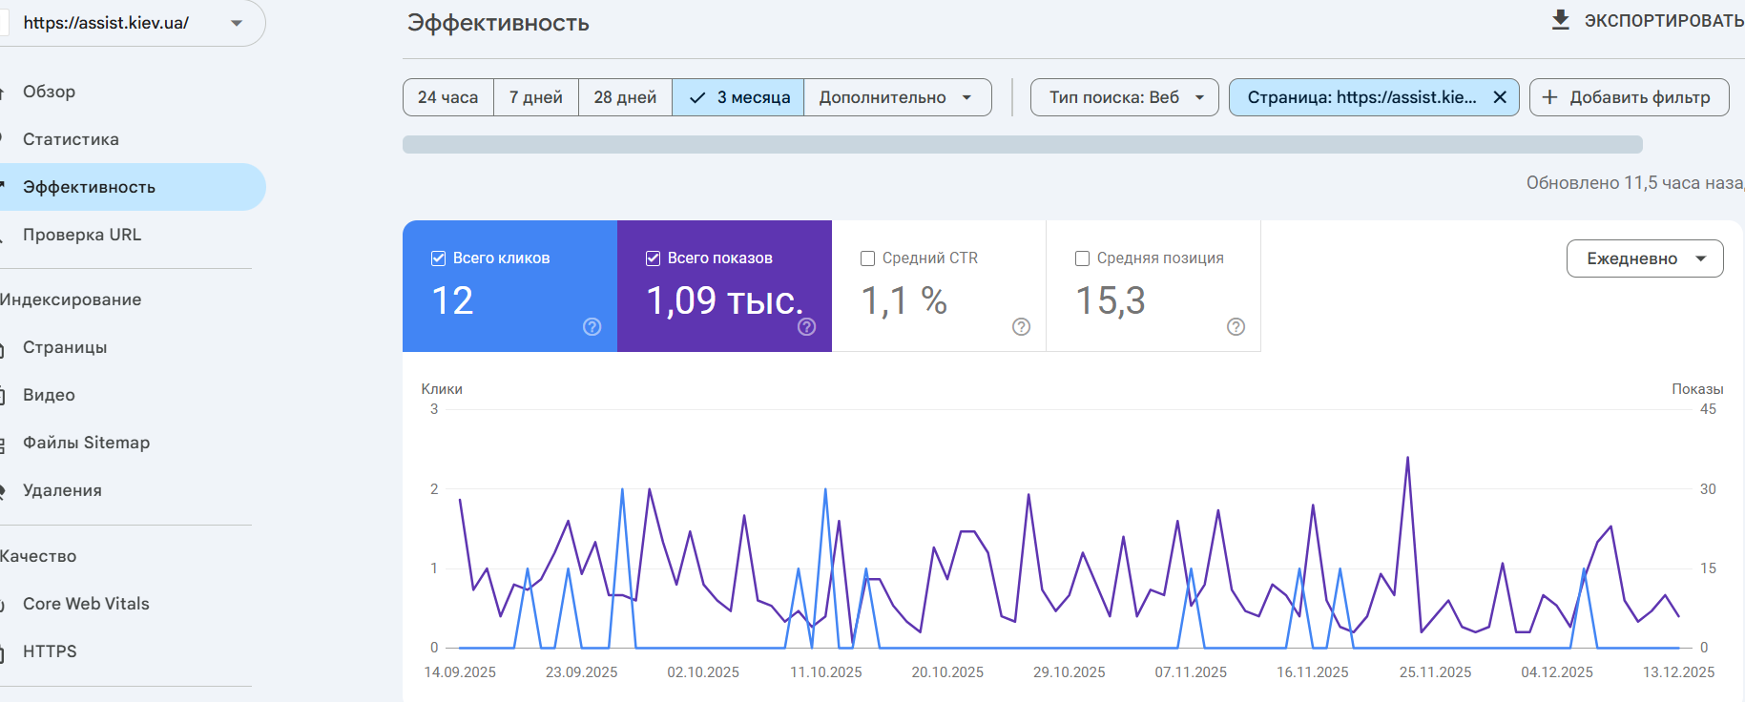Image resolution: width=1745 pixels, height=702 pixels.
Task: Enable the Средний CTR checkbox
Action: tap(868, 258)
